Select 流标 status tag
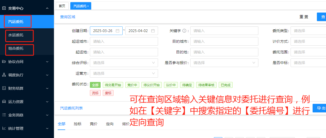 pos(95,93)
